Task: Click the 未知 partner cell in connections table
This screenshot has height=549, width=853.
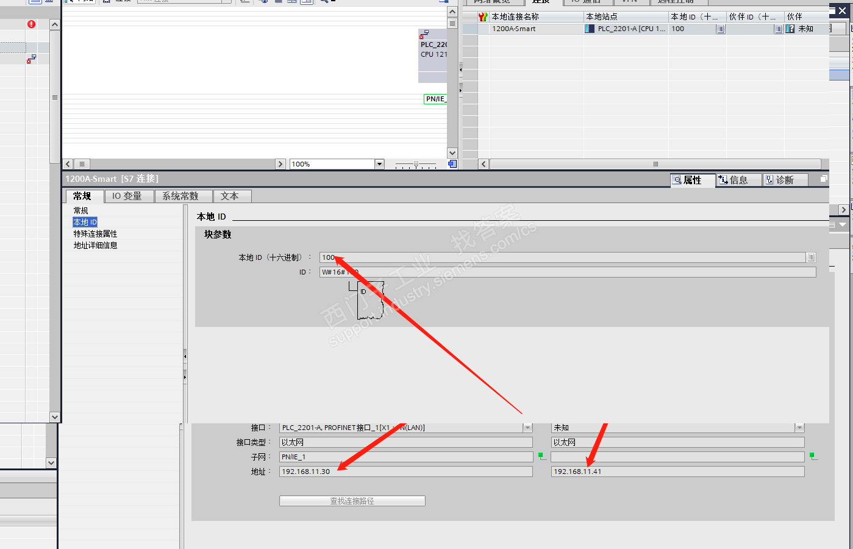Action: click(806, 29)
